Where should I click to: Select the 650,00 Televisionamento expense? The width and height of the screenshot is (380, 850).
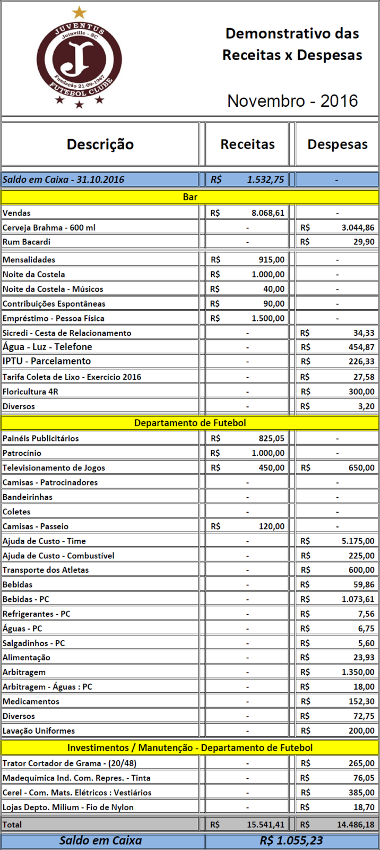tap(337, 468)
